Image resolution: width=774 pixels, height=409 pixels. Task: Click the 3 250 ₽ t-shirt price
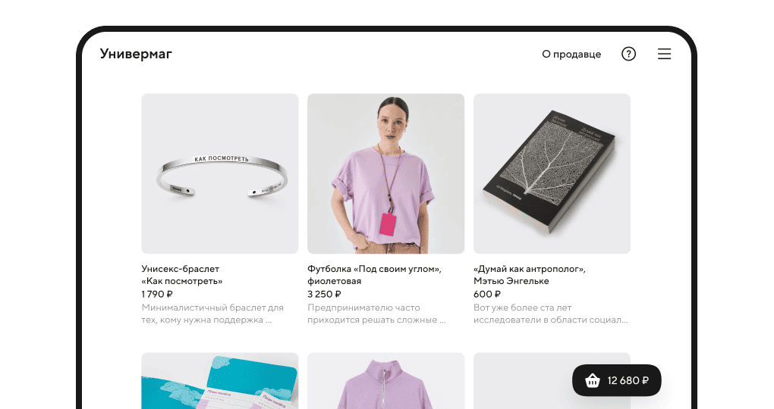[324, 294]
